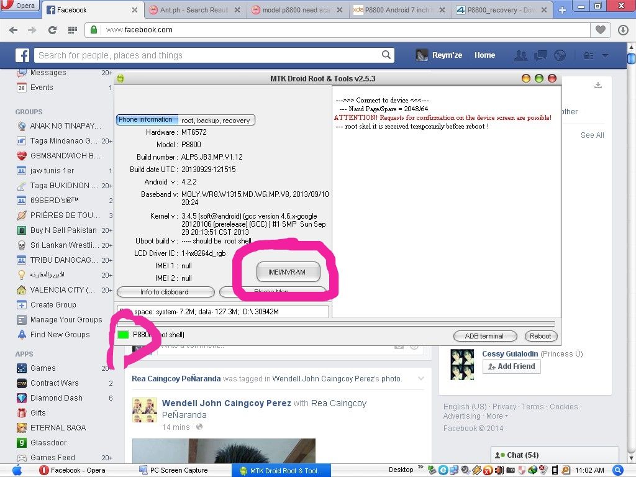Click the heart bookmark icon in address bar

click(x=600, y=30)
